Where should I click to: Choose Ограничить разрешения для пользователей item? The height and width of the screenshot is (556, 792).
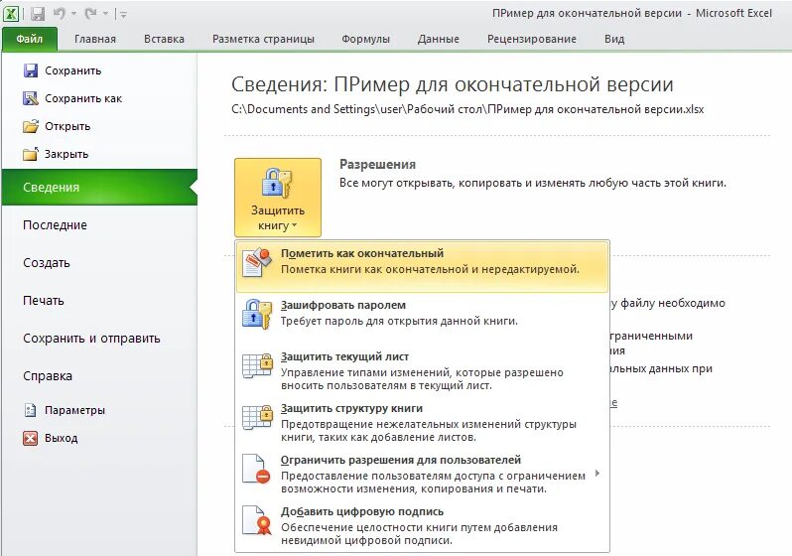(x=422, y=475)
